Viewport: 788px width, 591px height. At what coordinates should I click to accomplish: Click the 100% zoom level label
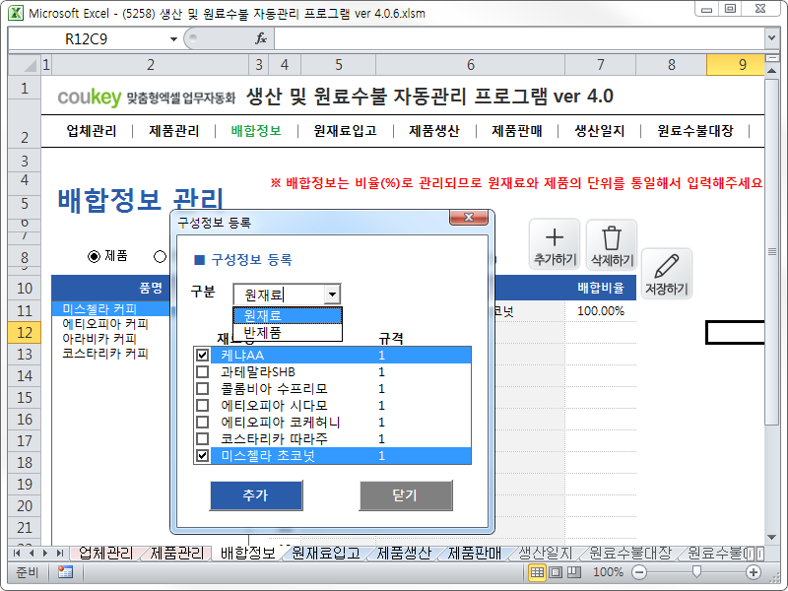tap(608, 572)
